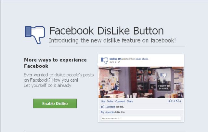Click the Share link under the photo
Screen dimensions: 208x132
coord(130,101)
